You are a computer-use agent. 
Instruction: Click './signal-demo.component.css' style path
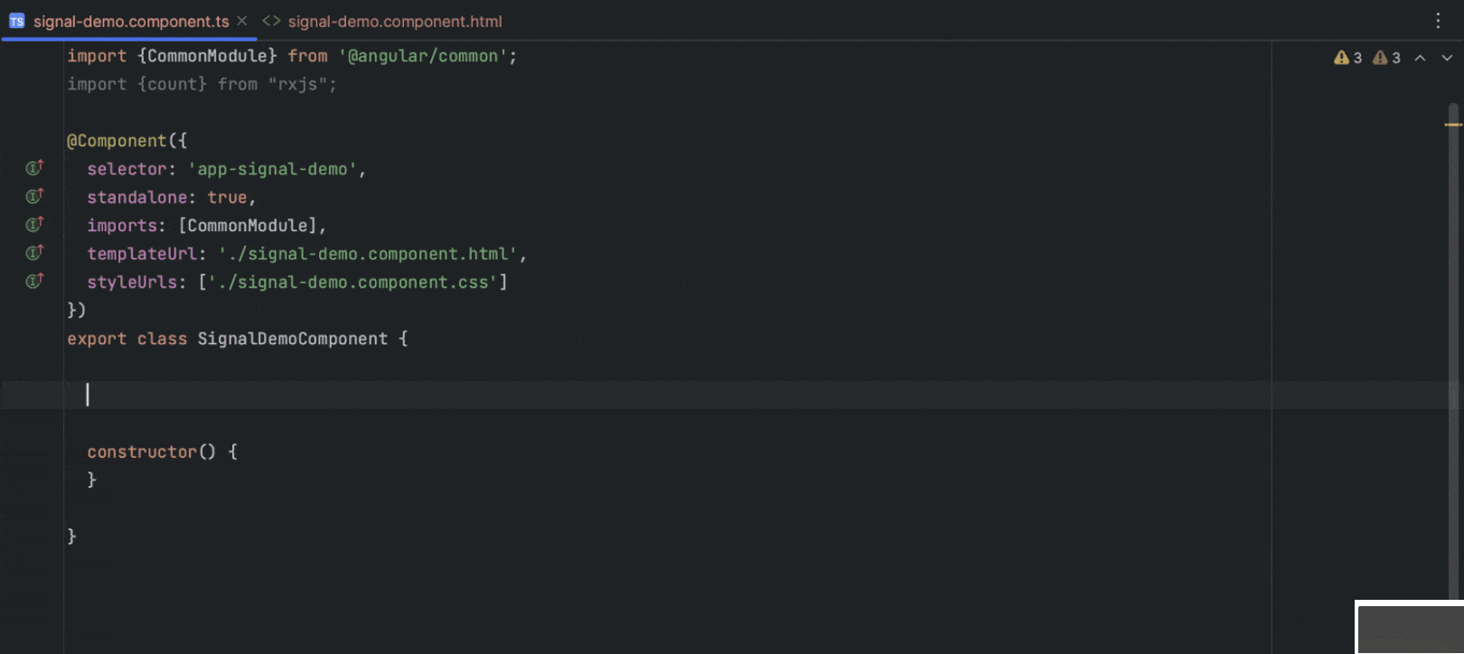pyautogui.click(x=353, y=283)
